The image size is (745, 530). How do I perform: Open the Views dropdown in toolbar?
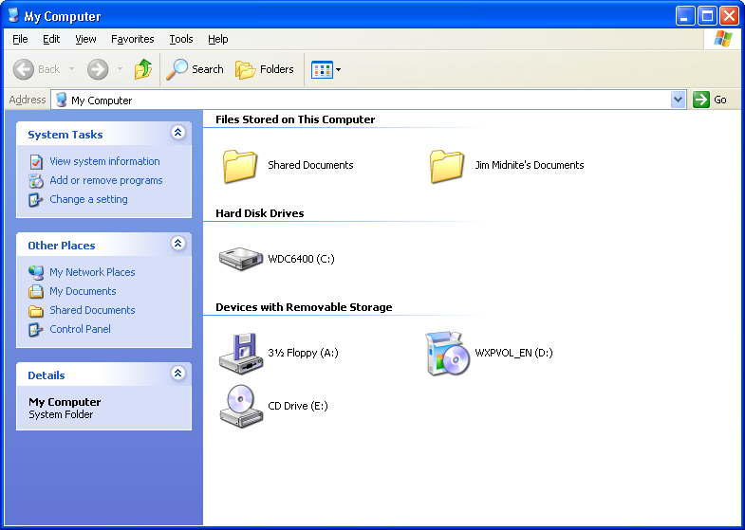pos(326,69)
